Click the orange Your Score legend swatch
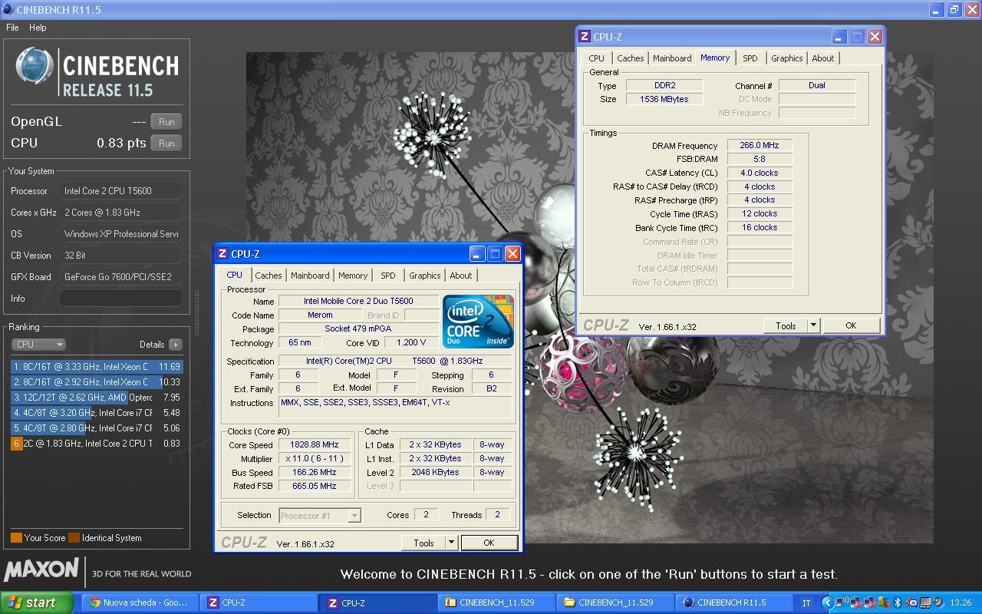 (x=16, y=537)
